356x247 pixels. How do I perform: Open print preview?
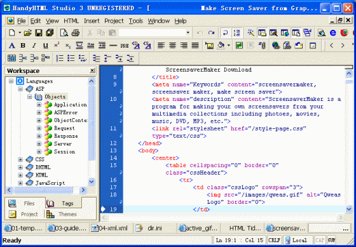pos(64,33)
